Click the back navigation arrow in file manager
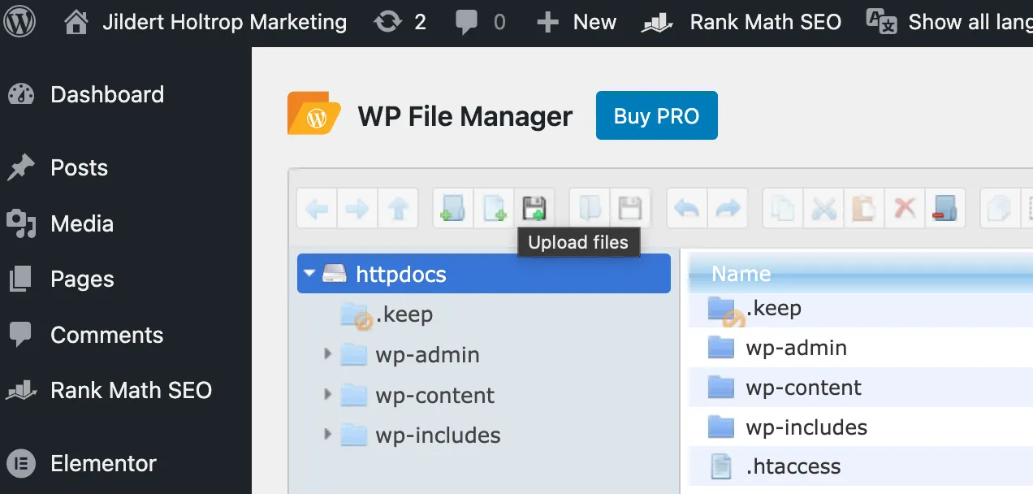 click(316, 208)
